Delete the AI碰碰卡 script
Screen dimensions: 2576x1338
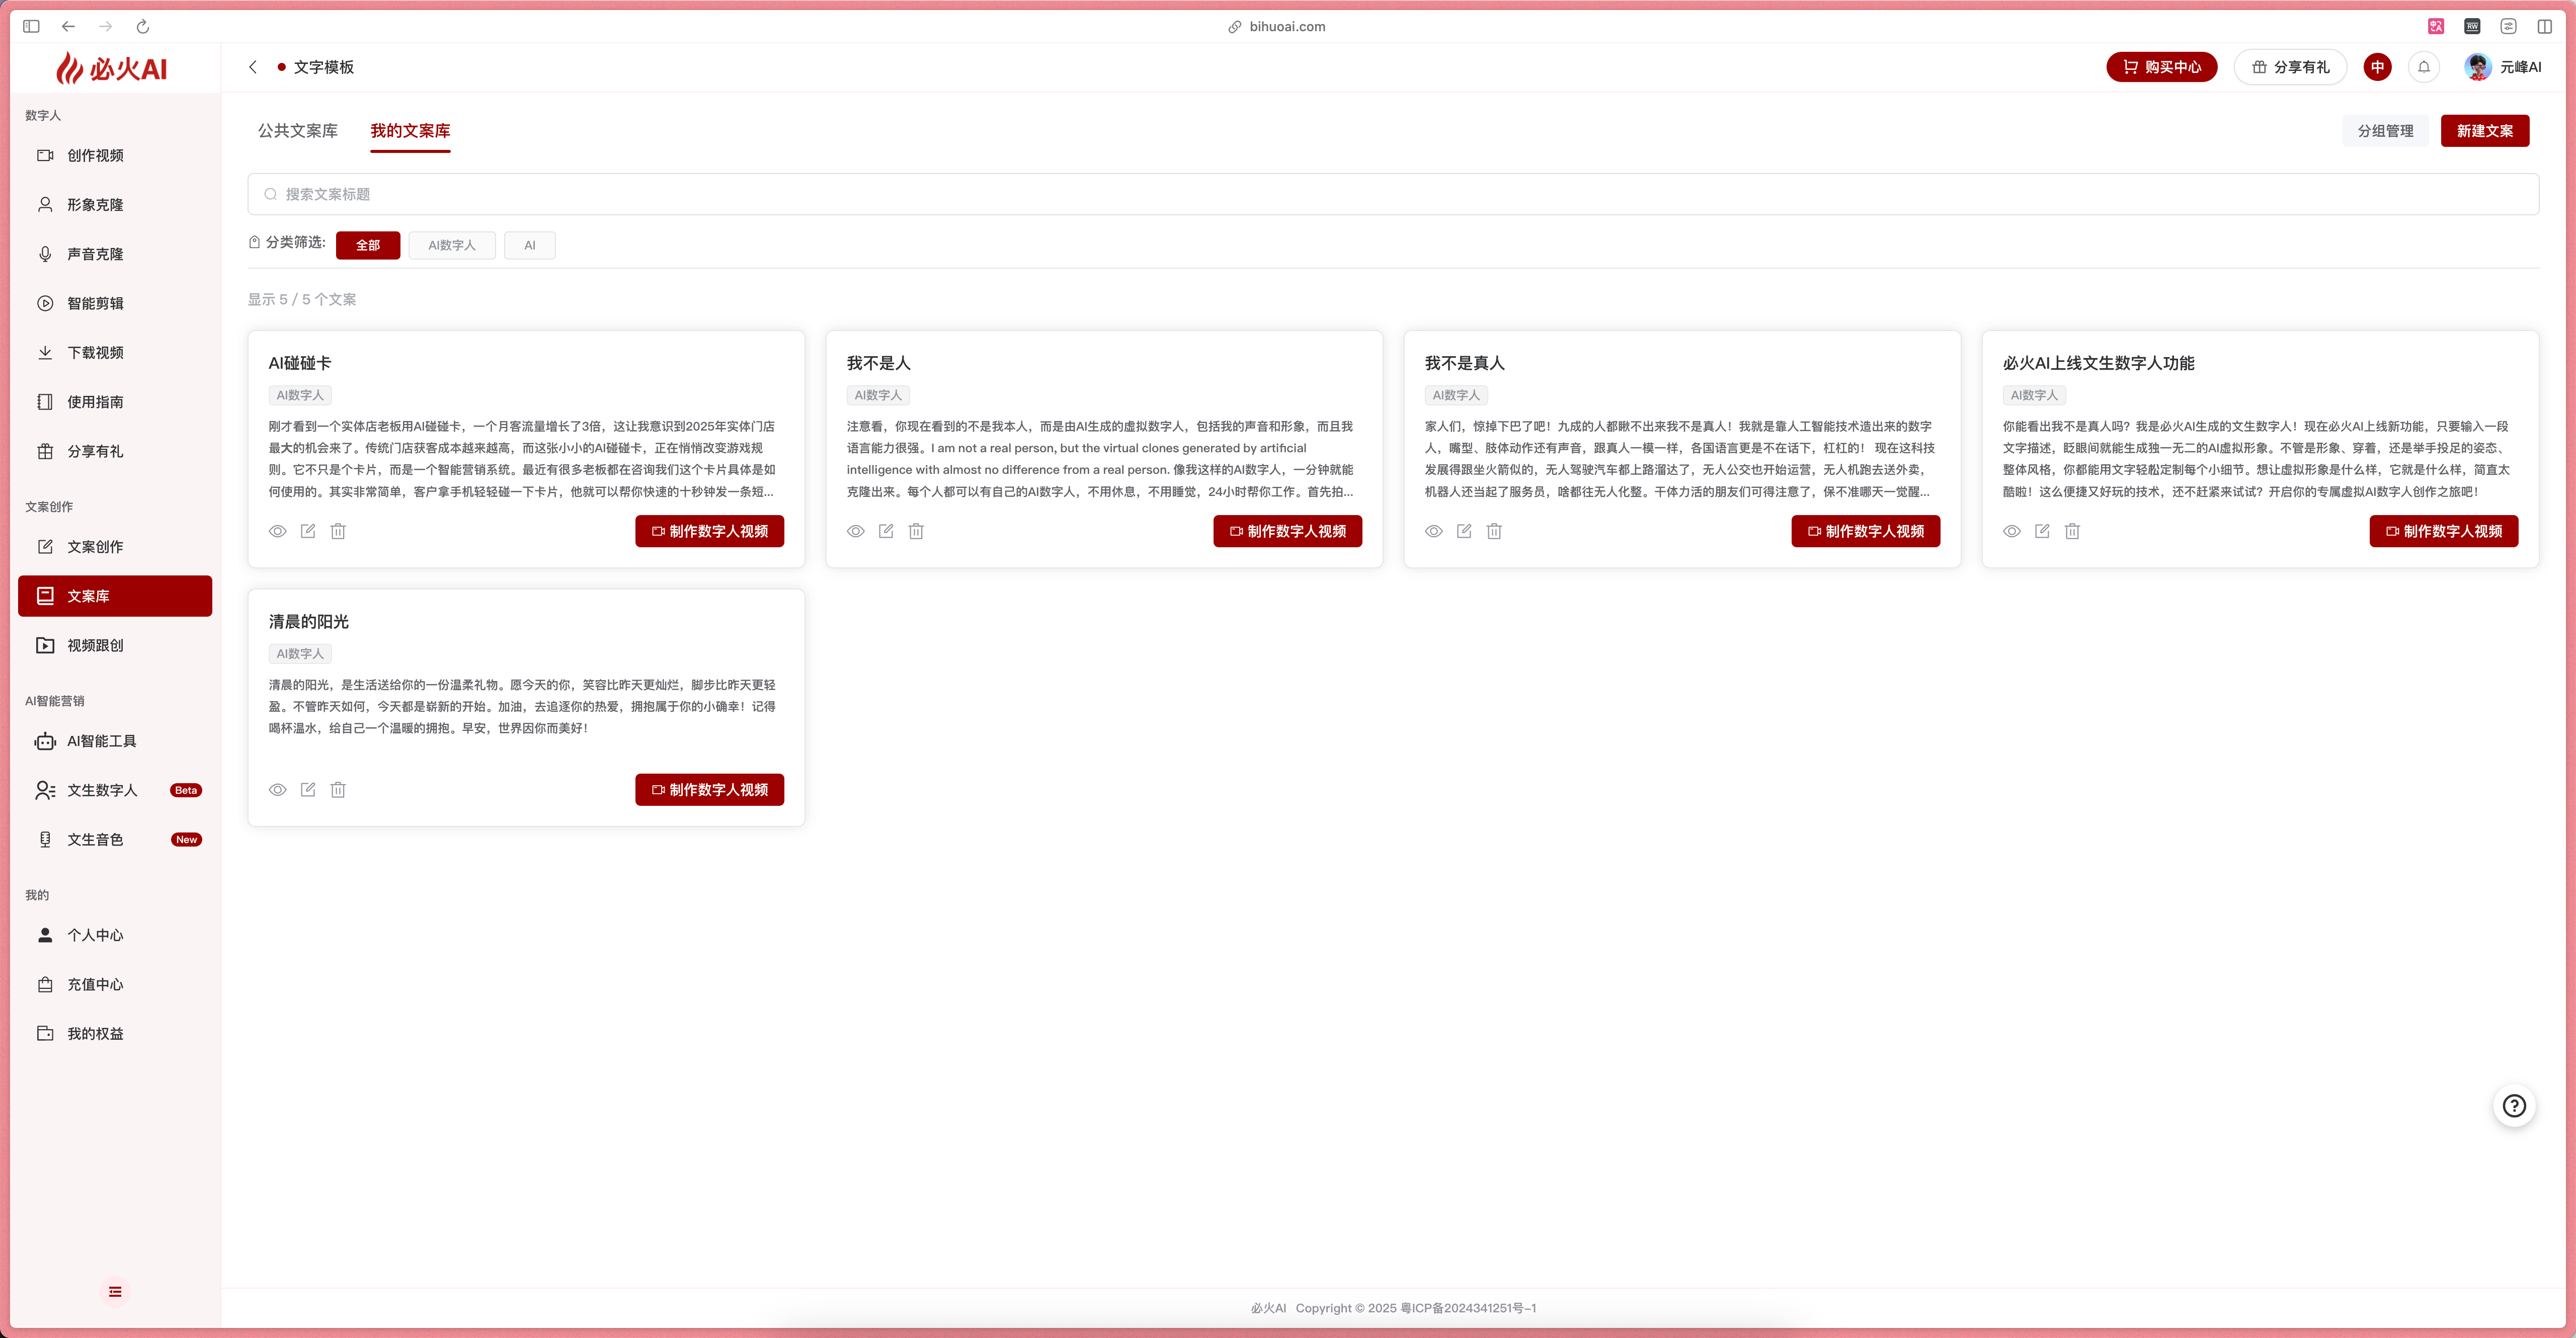coord(338,531)
